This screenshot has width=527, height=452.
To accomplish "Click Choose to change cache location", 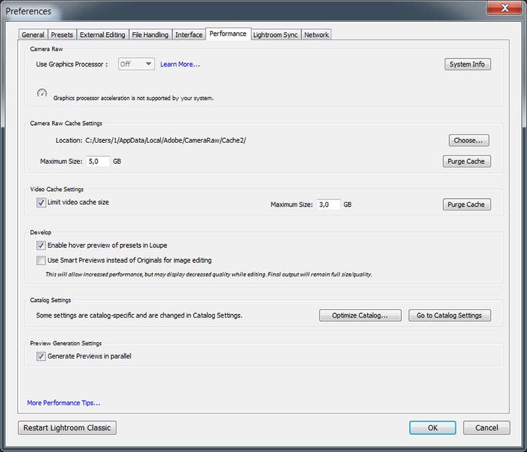I will [468, 140].
